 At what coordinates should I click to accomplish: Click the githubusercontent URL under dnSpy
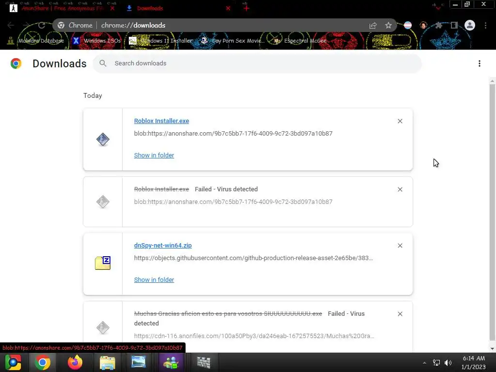(x=253, y=258)
